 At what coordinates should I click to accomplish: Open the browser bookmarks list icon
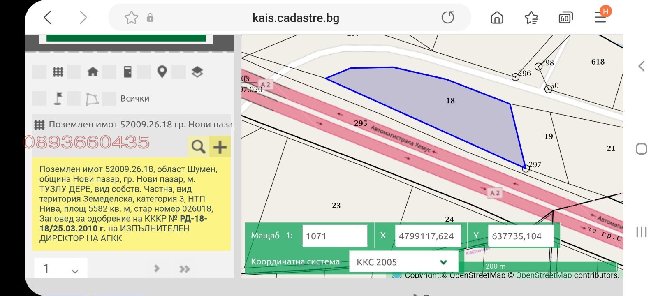tap(531, 18)
